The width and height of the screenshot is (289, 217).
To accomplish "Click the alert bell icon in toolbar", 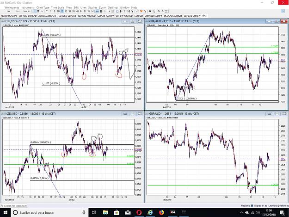I will click(117, 11).
